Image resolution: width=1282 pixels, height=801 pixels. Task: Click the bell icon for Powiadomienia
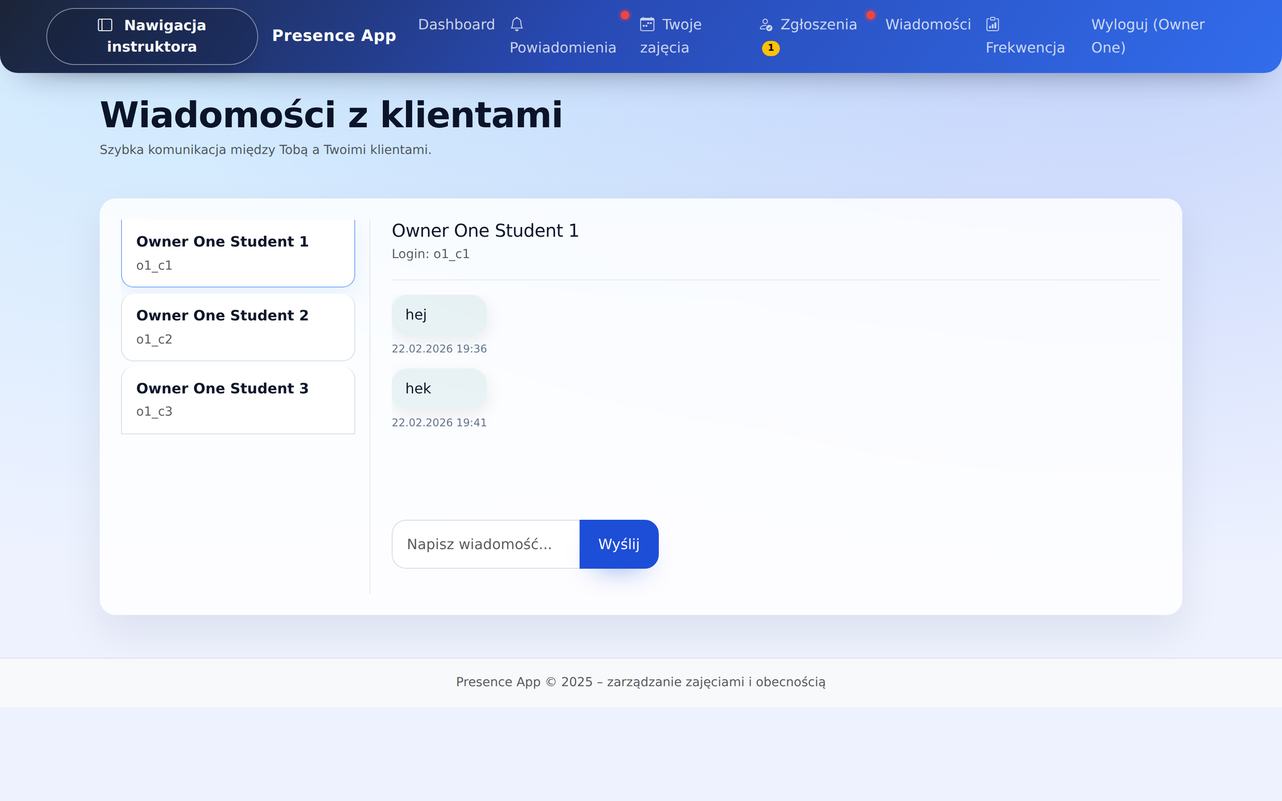coord(516,24)
